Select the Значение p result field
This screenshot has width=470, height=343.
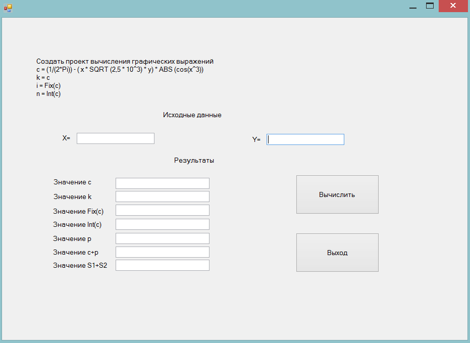pyautogui.click(x=163, y=238)
